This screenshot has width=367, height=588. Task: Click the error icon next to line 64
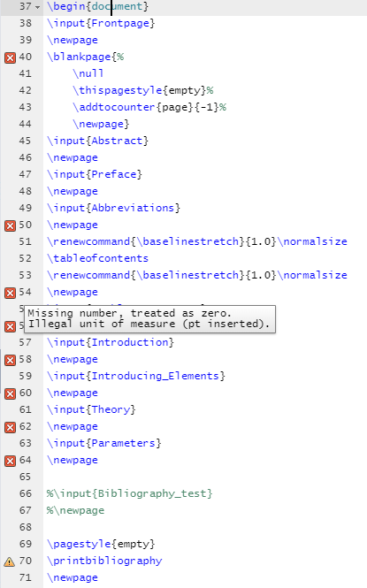click(10, 461)
